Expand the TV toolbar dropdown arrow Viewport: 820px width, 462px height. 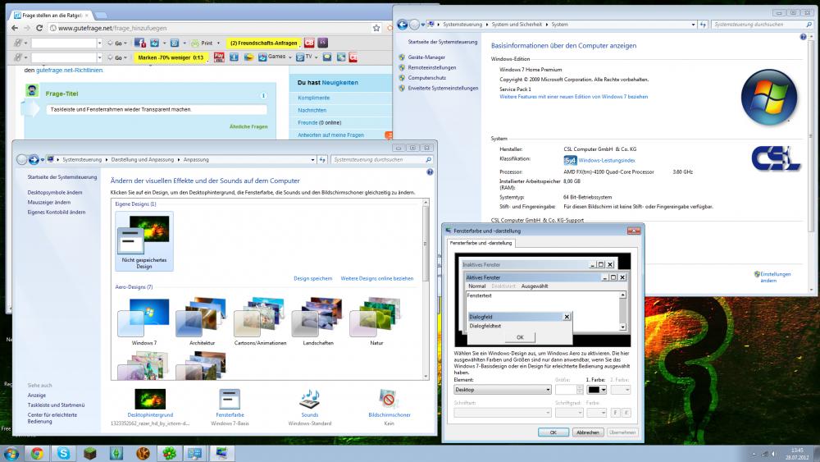317,57
